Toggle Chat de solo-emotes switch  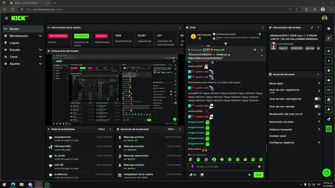click(x=317, y=106)
